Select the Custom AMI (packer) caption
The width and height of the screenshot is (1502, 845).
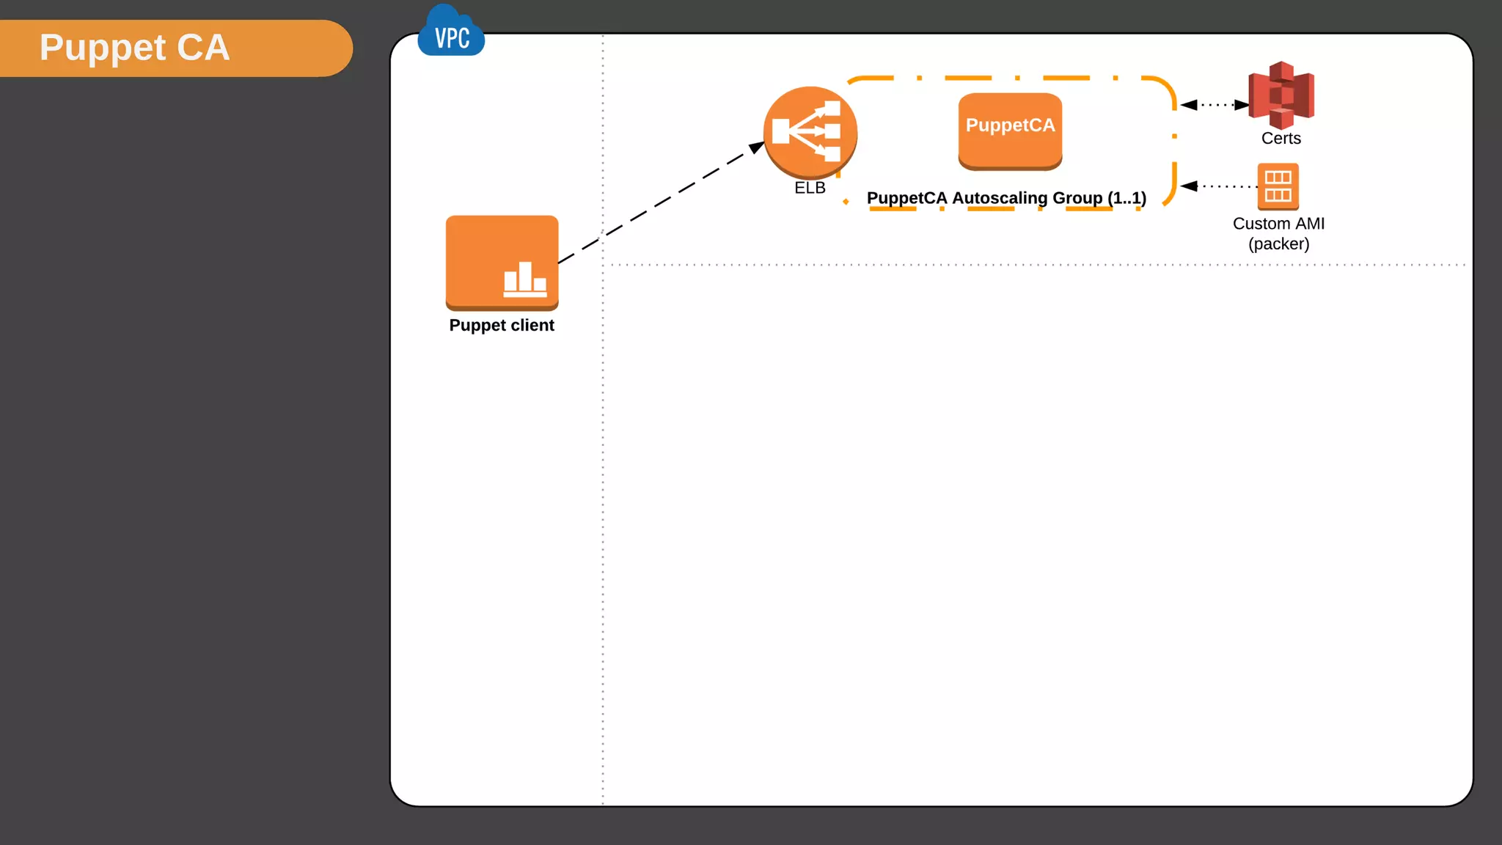coord(1278,233)
